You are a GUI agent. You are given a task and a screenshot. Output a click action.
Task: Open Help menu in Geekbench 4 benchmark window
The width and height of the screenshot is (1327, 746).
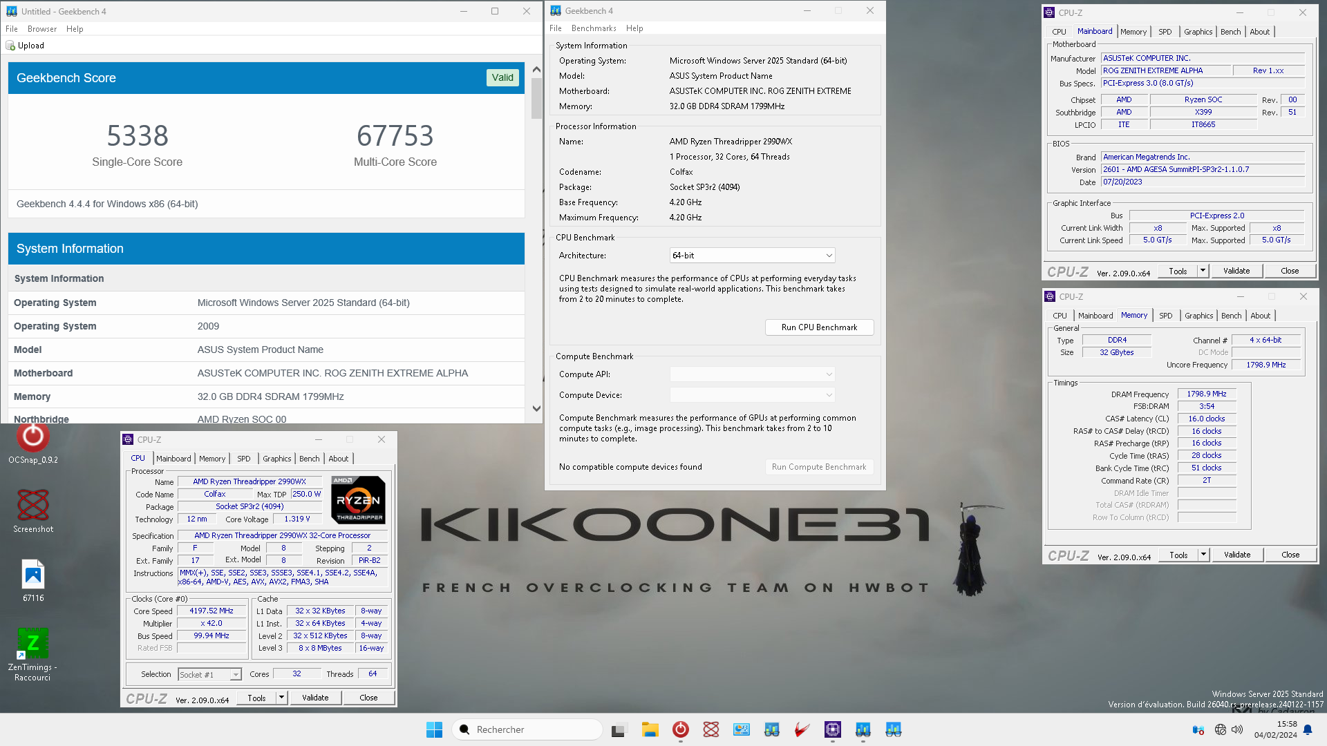(634, 28)
